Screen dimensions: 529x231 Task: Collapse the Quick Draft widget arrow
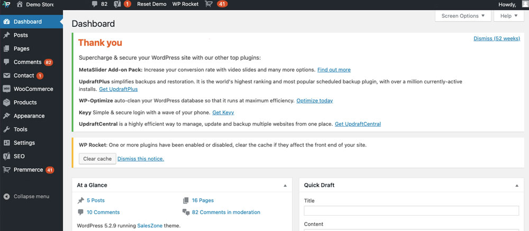(x=517, y=186)
